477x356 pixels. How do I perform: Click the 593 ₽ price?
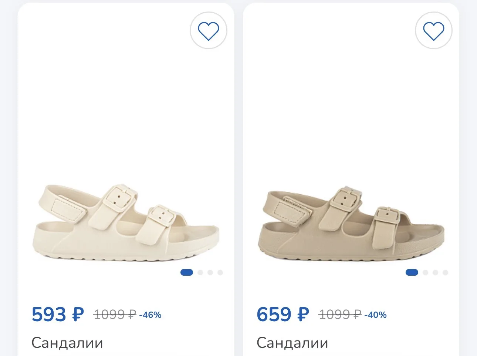[58, 315]
